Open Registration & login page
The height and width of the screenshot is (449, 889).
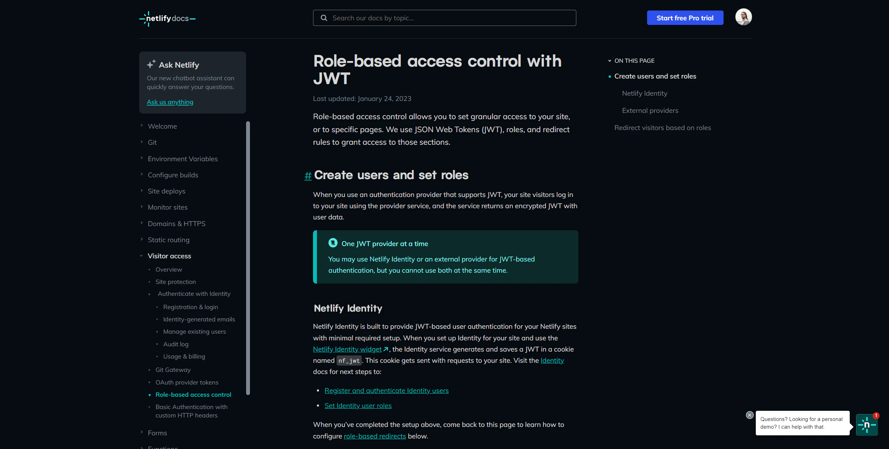[x=190, y=307]
